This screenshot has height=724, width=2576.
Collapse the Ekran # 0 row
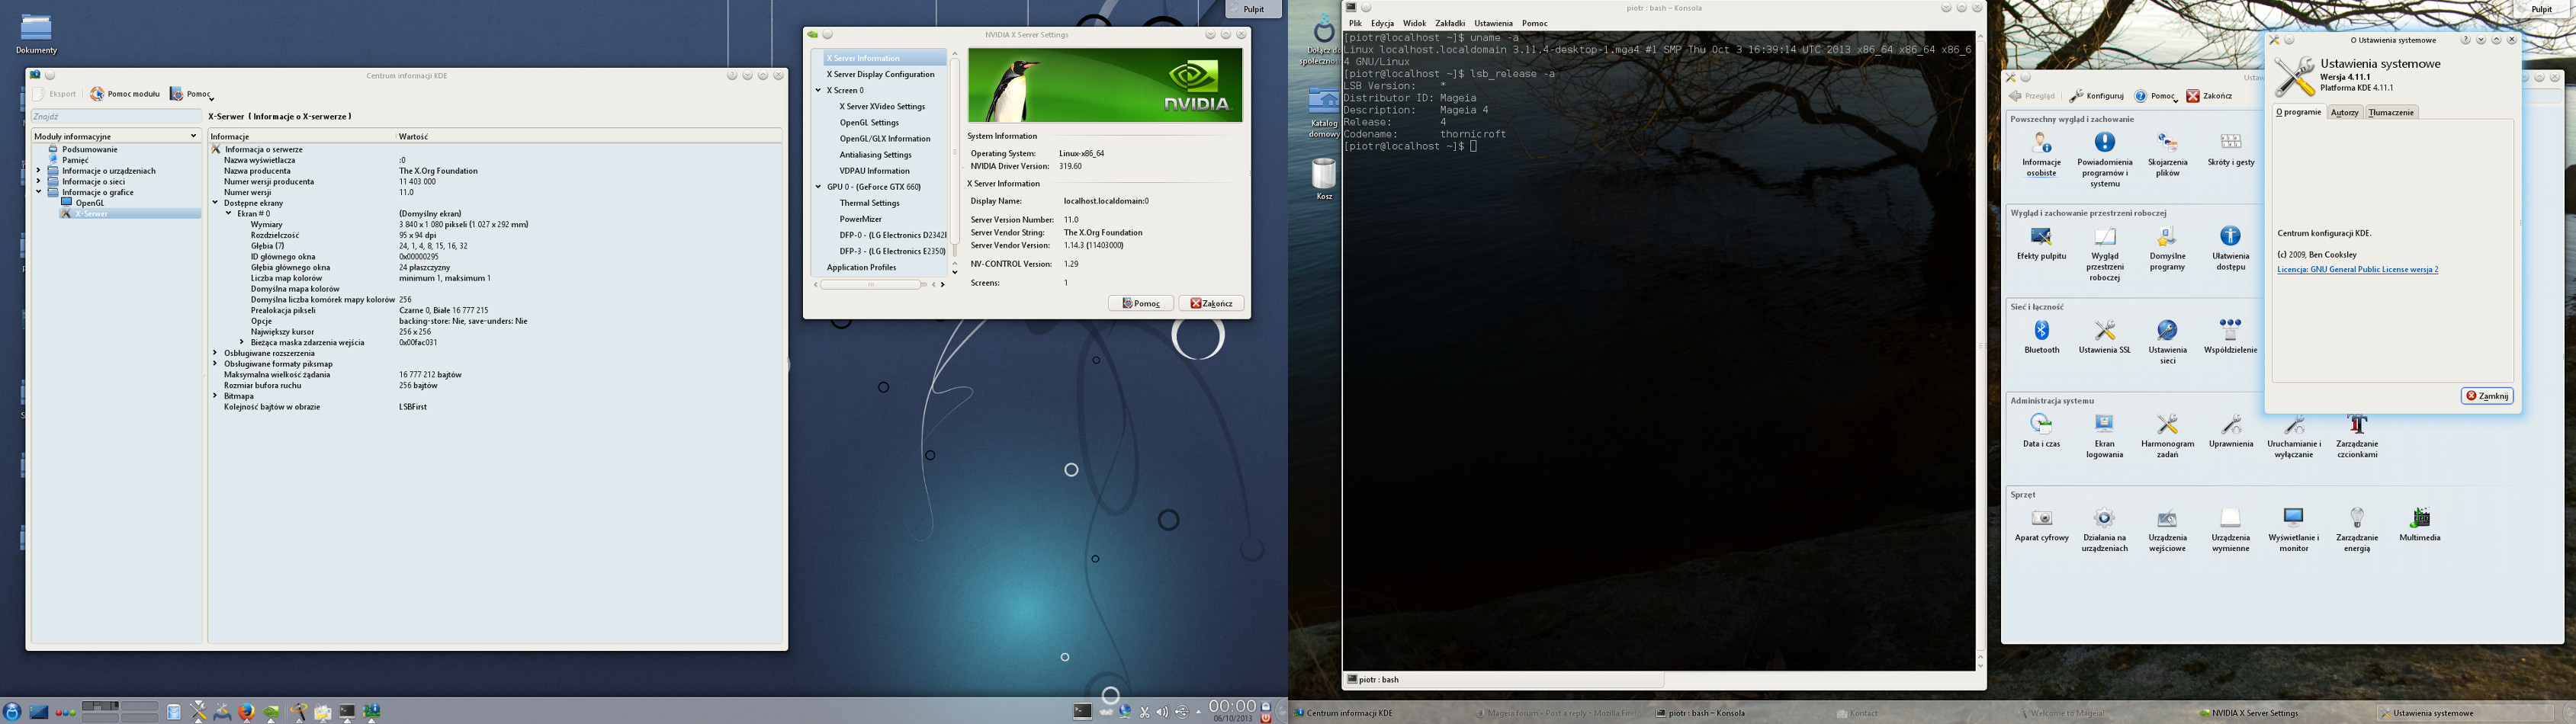pyautogui.click(x=228, y=214)
